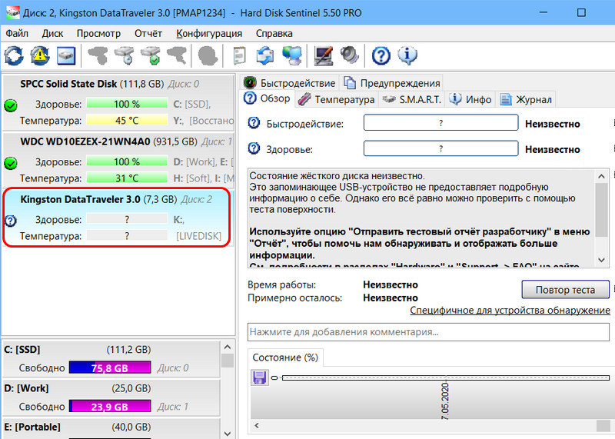Click left scroll arrow under the status graph

pyautogui.click(x=257, y=425)
